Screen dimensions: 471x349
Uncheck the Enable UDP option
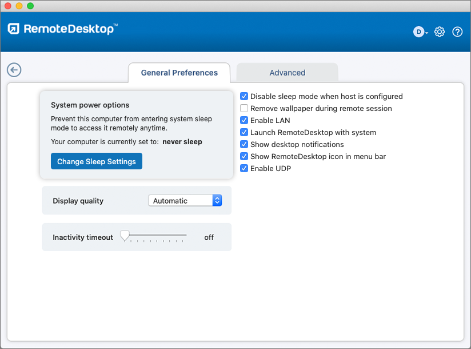point(244,168)
